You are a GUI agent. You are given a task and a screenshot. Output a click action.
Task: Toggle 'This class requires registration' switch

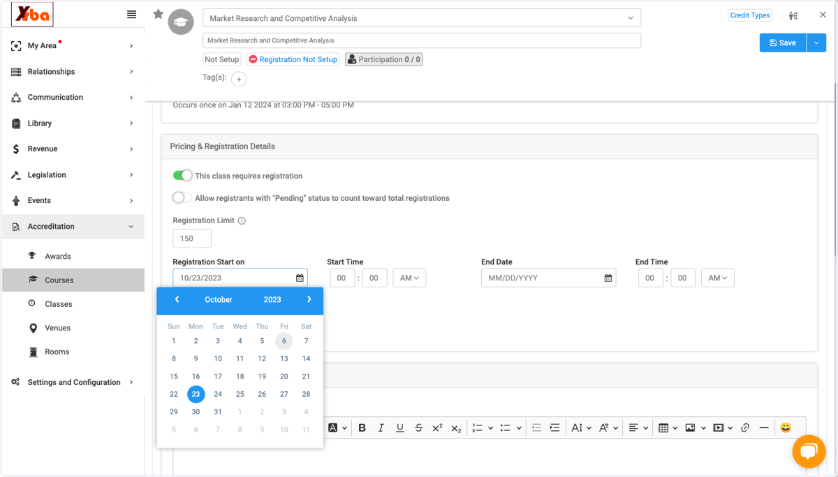[182, 175]
